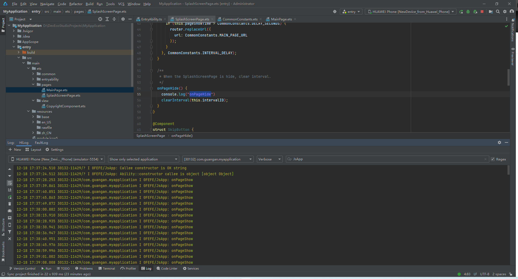Click the red Stop button
Screen dimensions: 518x279
482,12
